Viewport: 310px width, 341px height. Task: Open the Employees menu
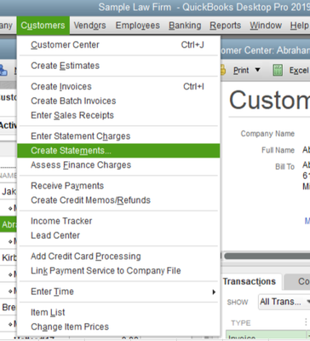(138, 26)
